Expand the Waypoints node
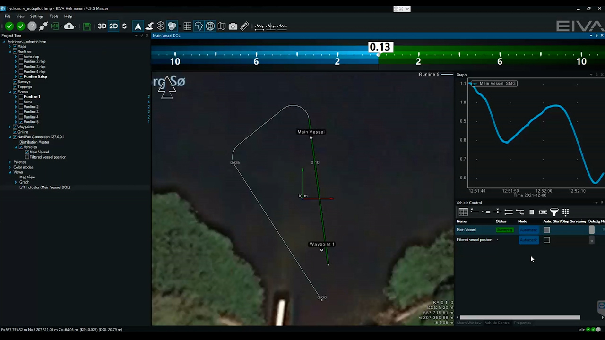Image resolution: width=605 pixels, height=340 pixels. tap(9, 127)
